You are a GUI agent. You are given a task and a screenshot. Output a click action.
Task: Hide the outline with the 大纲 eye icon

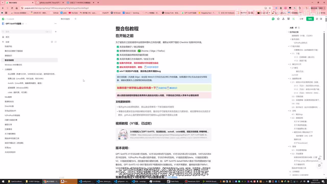click(x=296, y=28)
